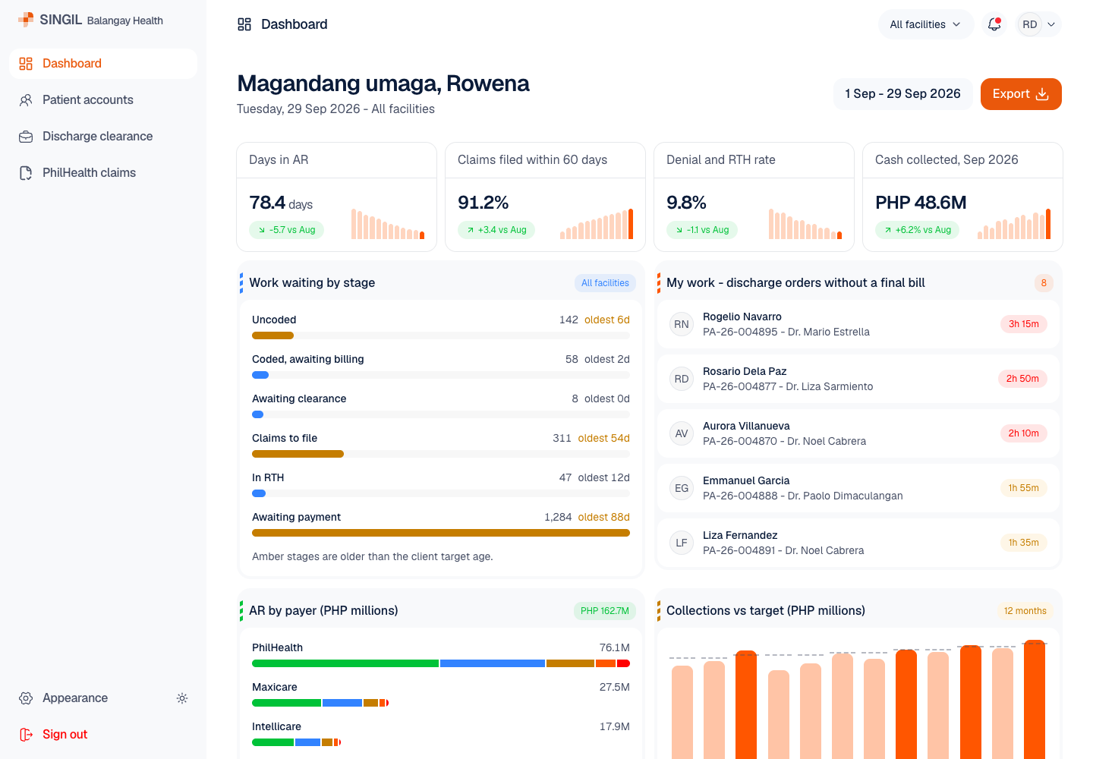Click the PhilHealth claims document icon

coord(26,173)
